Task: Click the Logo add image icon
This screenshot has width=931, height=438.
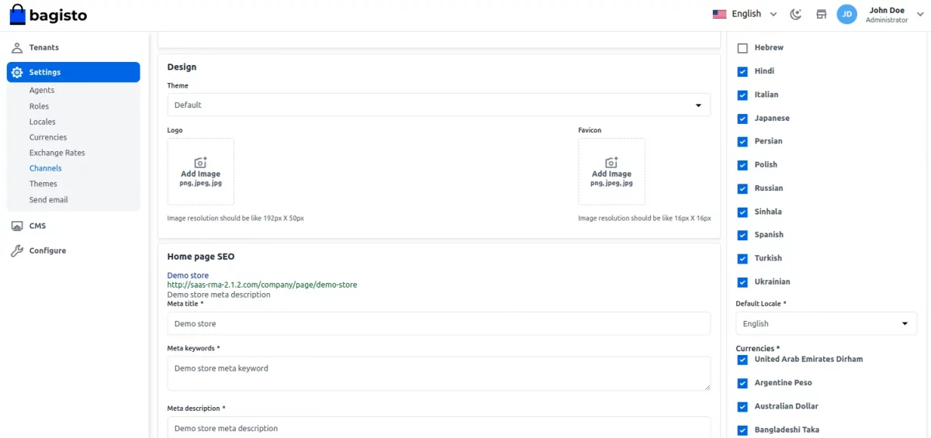Action: [x=200, y=163]
